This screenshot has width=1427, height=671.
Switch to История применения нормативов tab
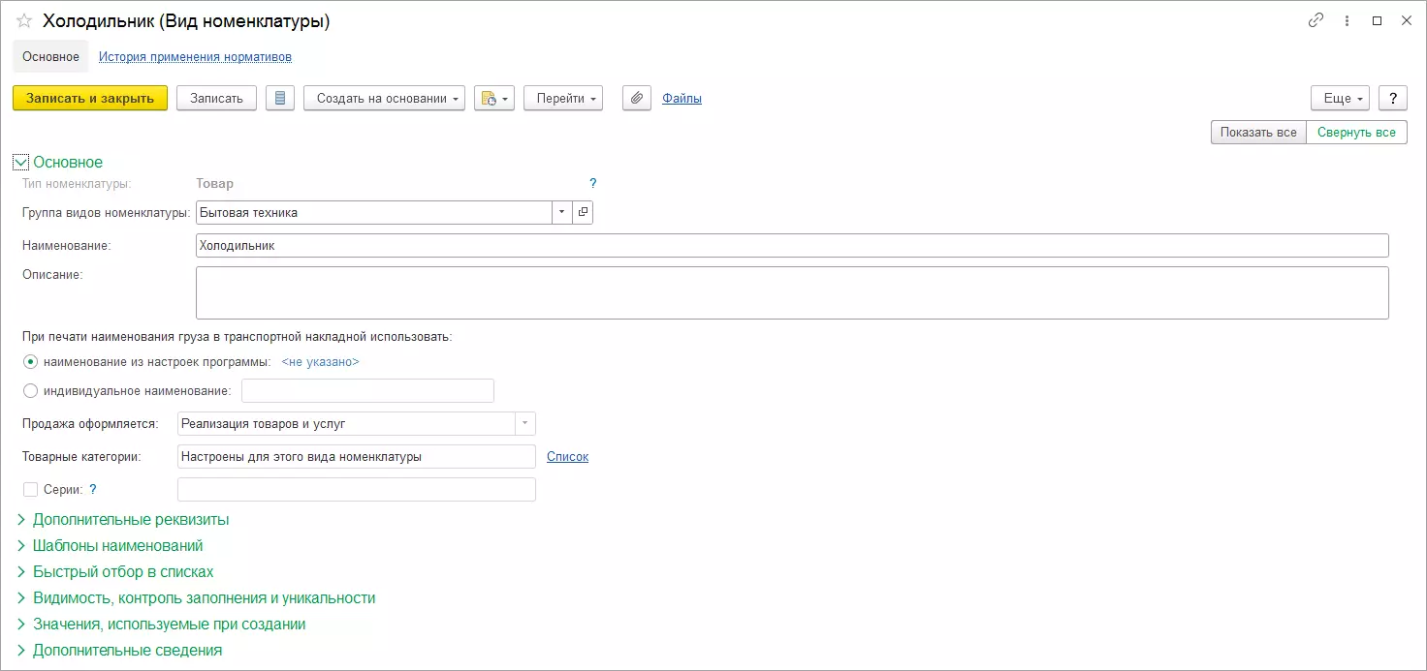[195, 57]
